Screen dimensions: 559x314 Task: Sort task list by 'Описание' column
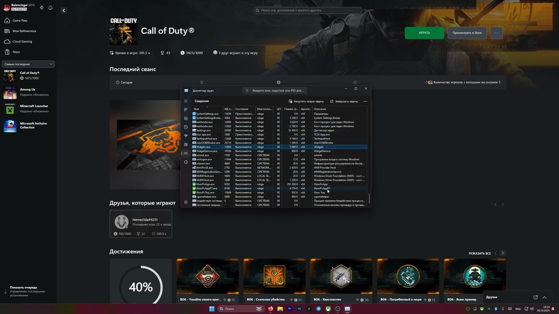(x=340, y=109)
